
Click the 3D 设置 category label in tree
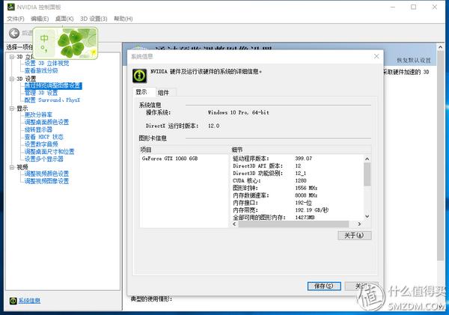pyautogui.click(x=26, y=79)
